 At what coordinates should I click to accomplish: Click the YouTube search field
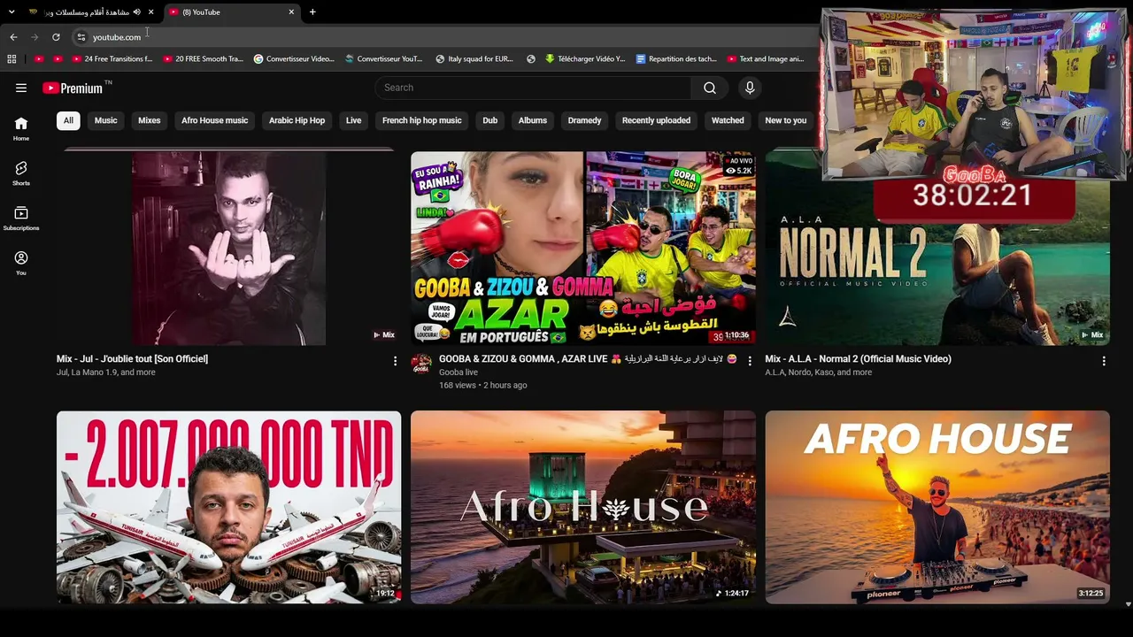tap(533, 88)
